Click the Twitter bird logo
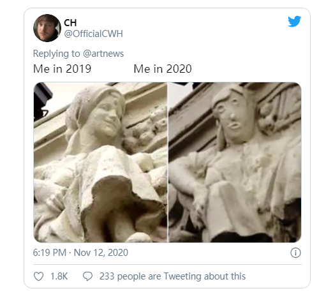The image size is (333, 291). click(294, 21)
